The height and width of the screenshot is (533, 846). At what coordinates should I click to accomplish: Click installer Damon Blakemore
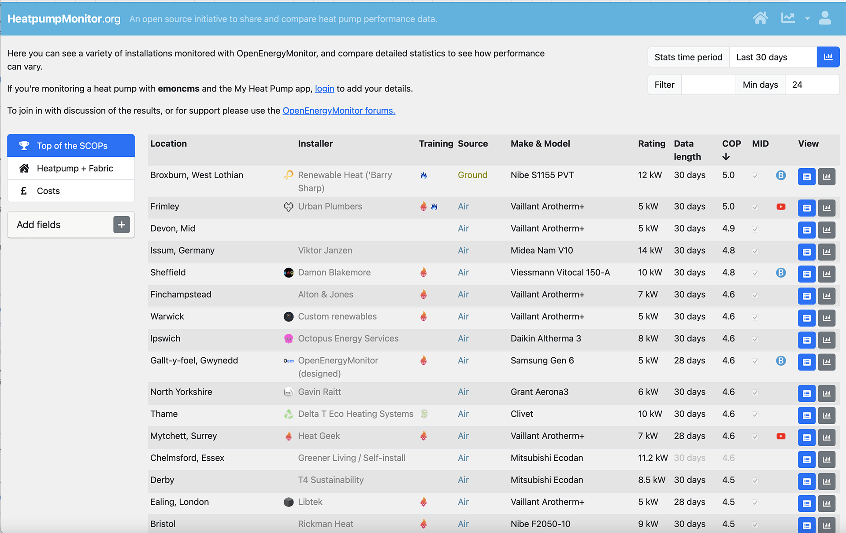click(334, 272)
